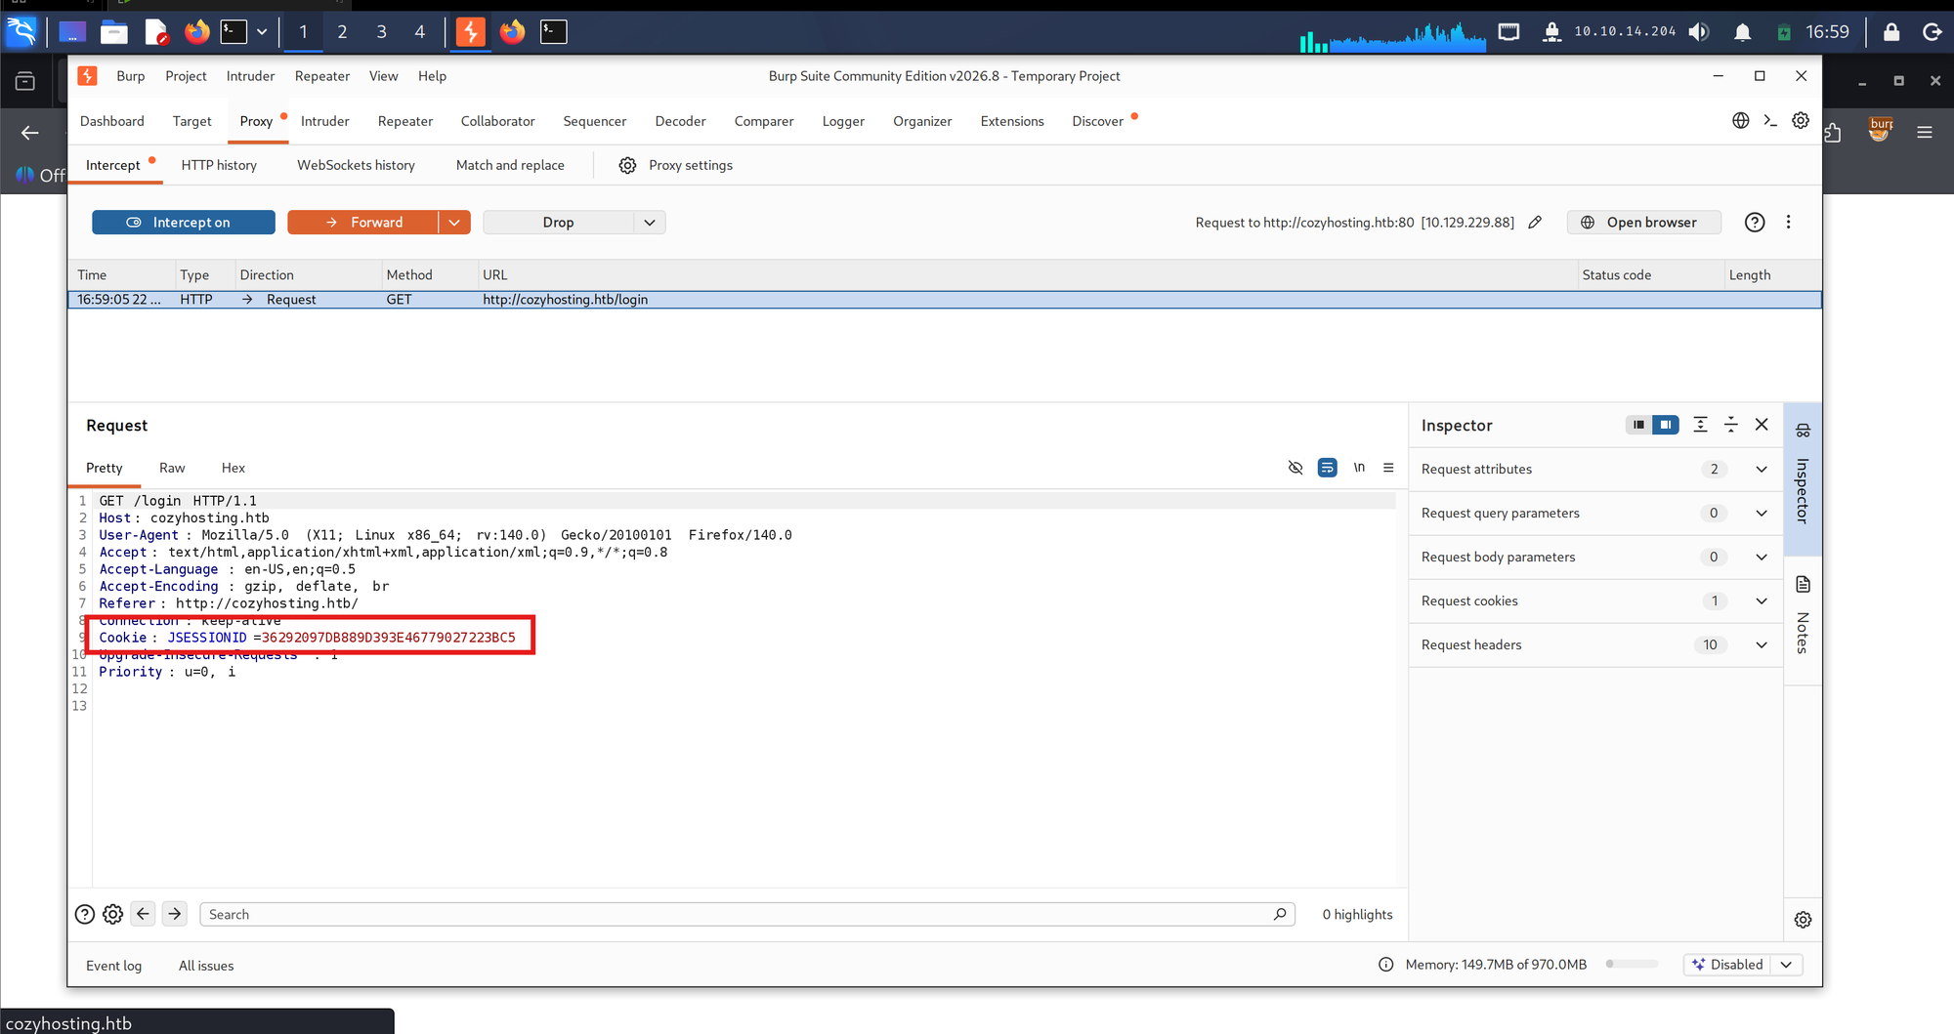Expand Request attributes section
1954x1034 pixels.
(1594, 470)
